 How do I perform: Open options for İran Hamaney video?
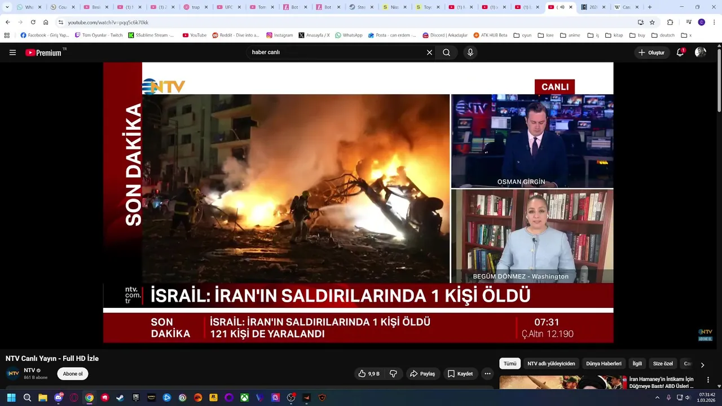[x=708, y=380]
